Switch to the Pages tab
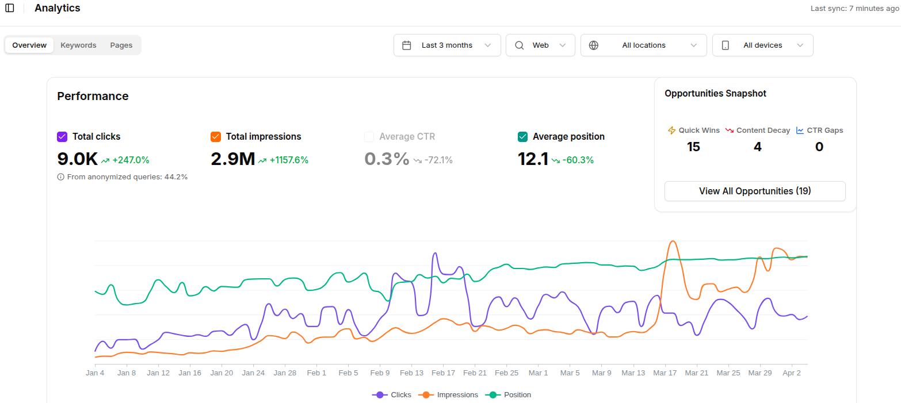901x403 pixels. [x=121, y=45]
